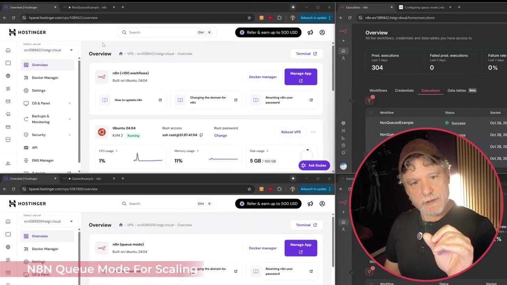
Task: Open profile icon in bottom Hostinger window header
Action: click(x=322, y=204)
